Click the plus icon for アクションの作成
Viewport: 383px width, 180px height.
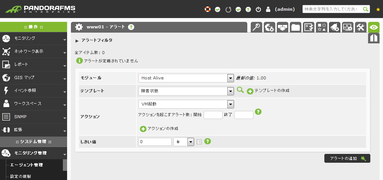tap(143, 129)
